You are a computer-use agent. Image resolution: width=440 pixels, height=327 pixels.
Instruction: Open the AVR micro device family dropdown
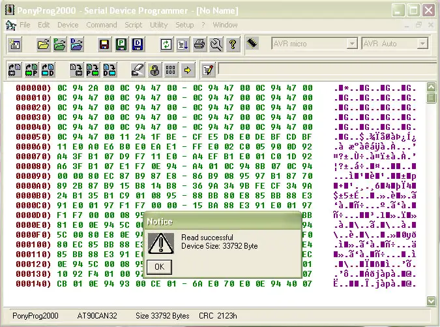click(x=352, y=44)
